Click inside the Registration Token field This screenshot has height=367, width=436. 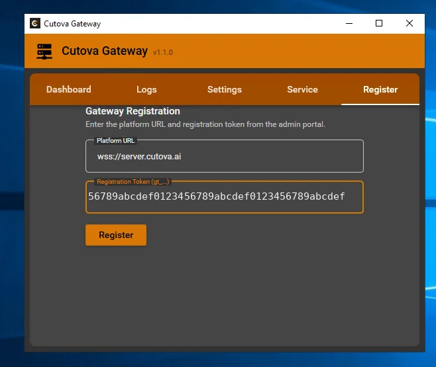225,197
